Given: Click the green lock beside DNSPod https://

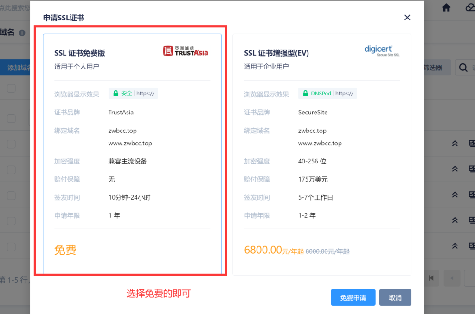Looking at the screenshot, I should coord(305,93).
